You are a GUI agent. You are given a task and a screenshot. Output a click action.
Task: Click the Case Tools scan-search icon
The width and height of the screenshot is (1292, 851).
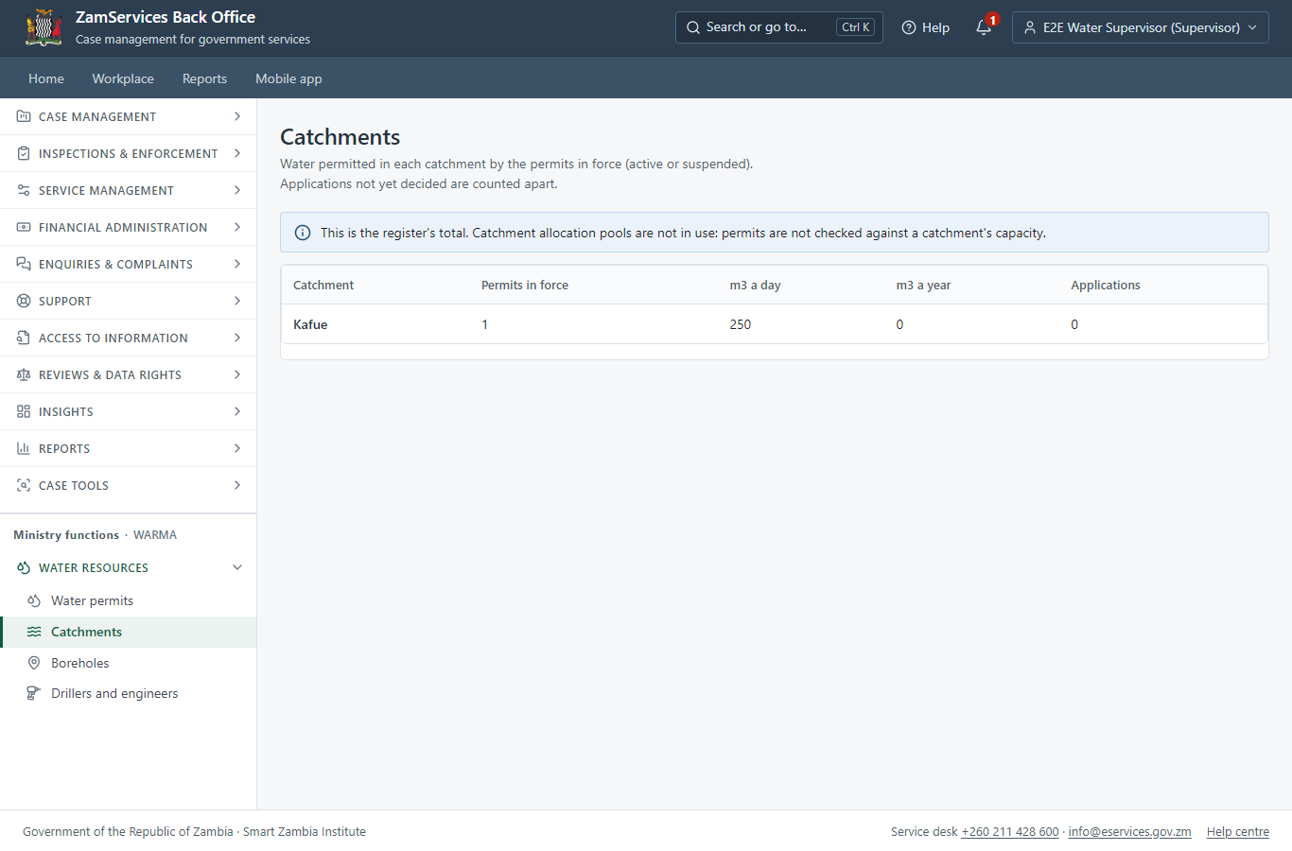point(24,485)
